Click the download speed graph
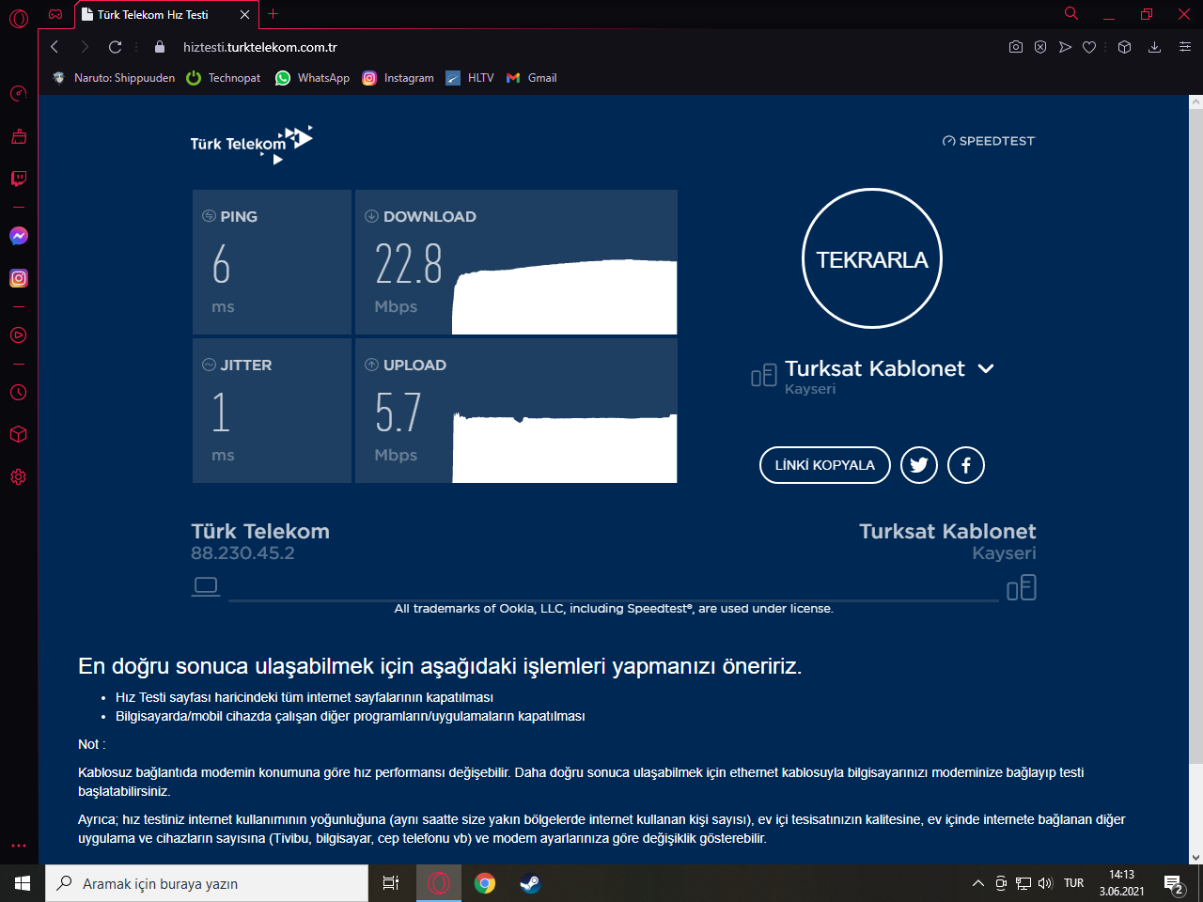 coord(564,296)
